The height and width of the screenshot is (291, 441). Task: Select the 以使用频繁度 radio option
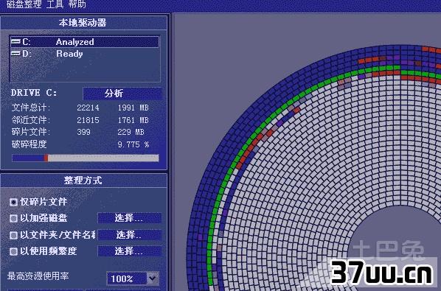(13, 251)
